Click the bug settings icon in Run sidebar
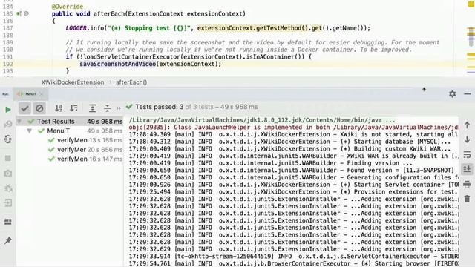 8,188
